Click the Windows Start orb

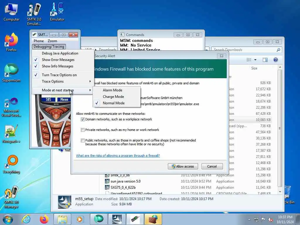(x=8, y=219)
